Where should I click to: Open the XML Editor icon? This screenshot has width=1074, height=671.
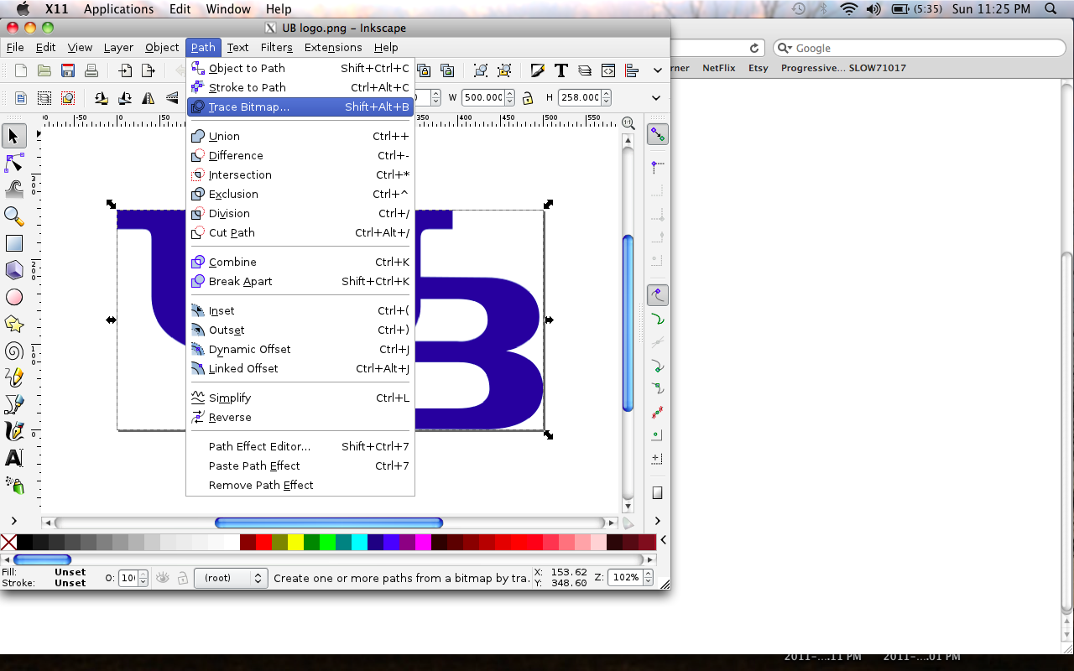click(x=608, y=70)
